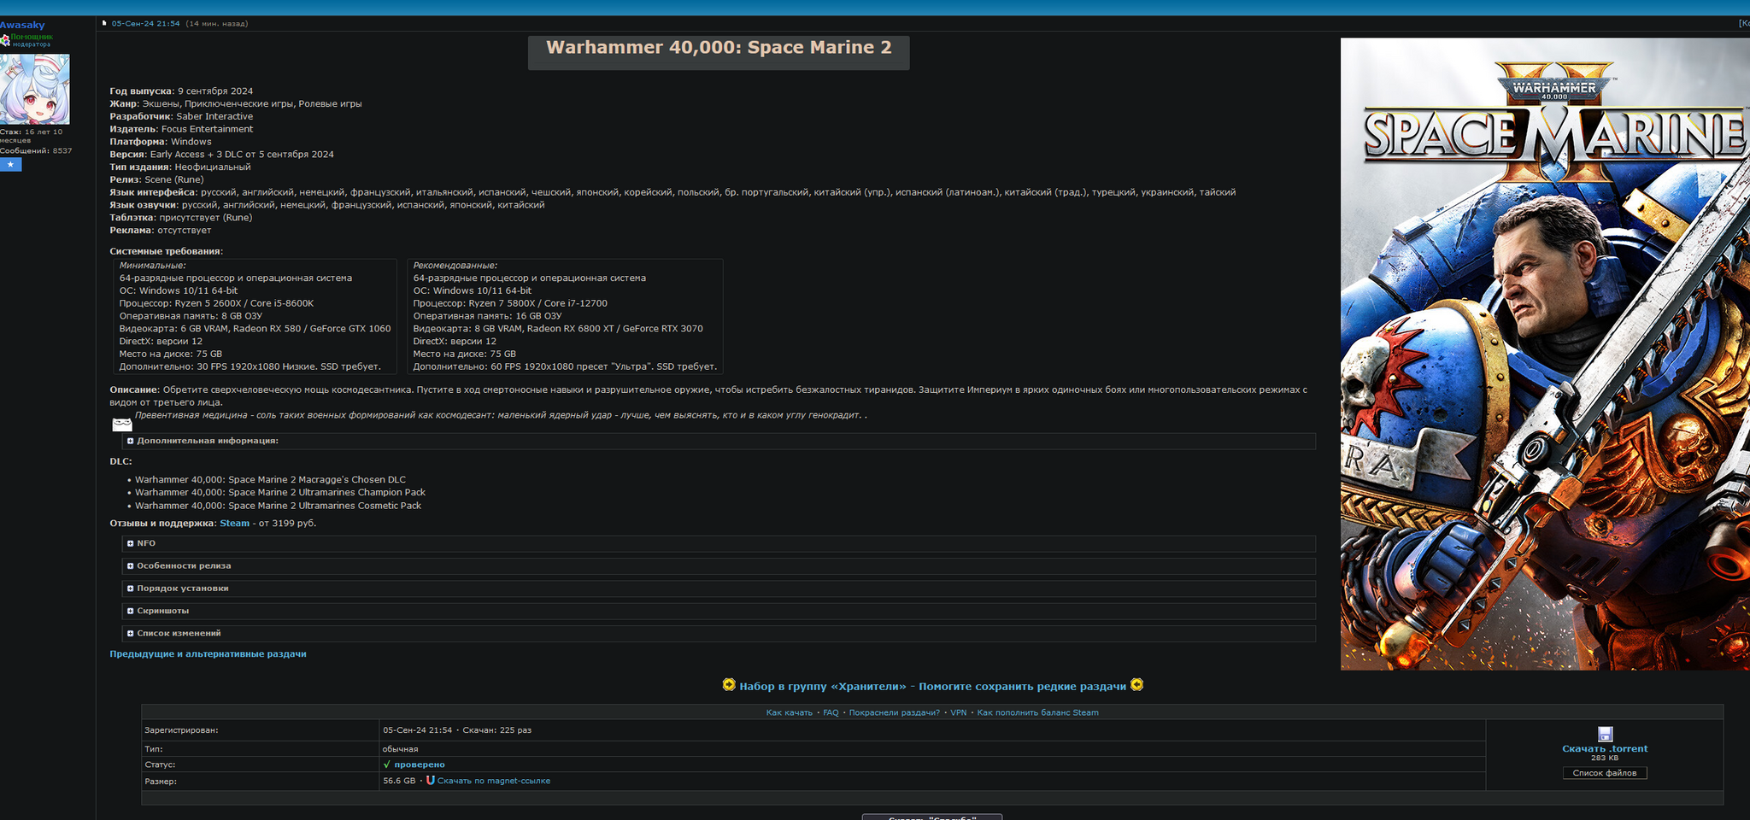This screenshot has width=1750, height=820.
Task: Click the blue star badge under Awasaky
Action: pos(10,165)
